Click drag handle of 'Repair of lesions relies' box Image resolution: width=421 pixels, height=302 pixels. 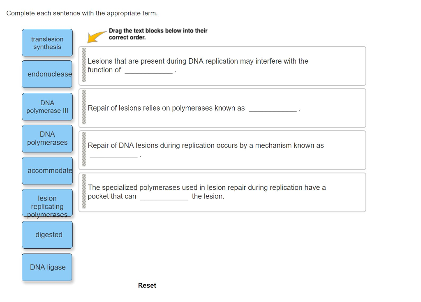click(84, 108)
